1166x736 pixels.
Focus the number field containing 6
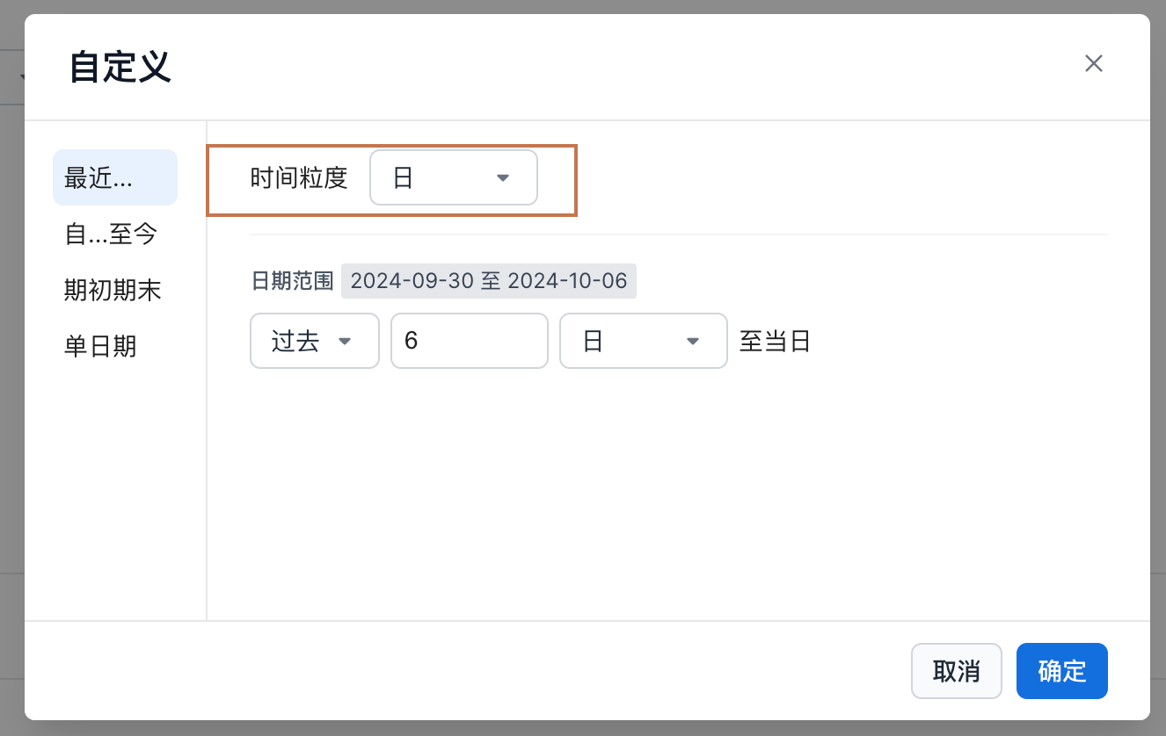tap(469, 341)
